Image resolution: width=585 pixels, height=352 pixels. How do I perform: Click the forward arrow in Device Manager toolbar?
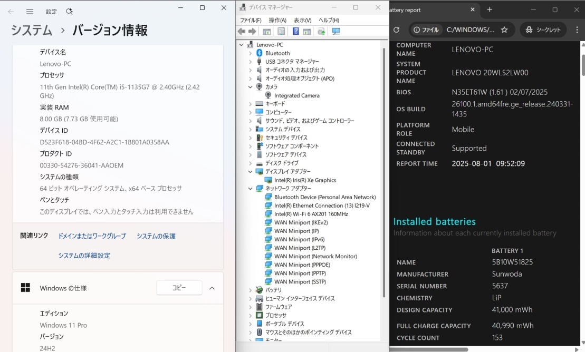252,31
